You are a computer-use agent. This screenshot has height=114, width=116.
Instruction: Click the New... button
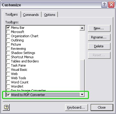coord(99,28)
